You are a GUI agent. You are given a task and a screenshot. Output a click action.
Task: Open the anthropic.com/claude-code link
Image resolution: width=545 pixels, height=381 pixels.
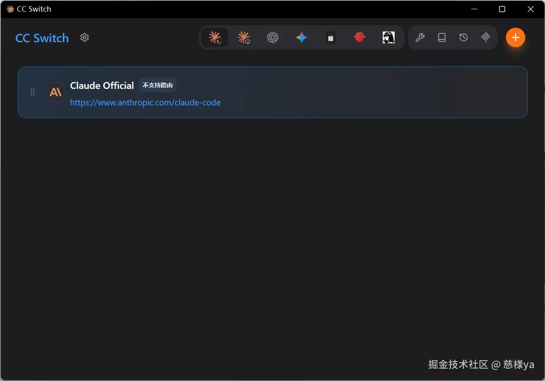coord(145,103)
